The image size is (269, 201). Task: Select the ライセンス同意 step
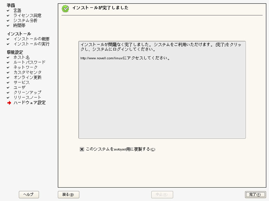[28, 15]
